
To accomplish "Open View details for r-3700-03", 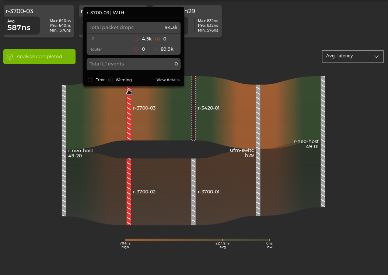I will (168, 80).
